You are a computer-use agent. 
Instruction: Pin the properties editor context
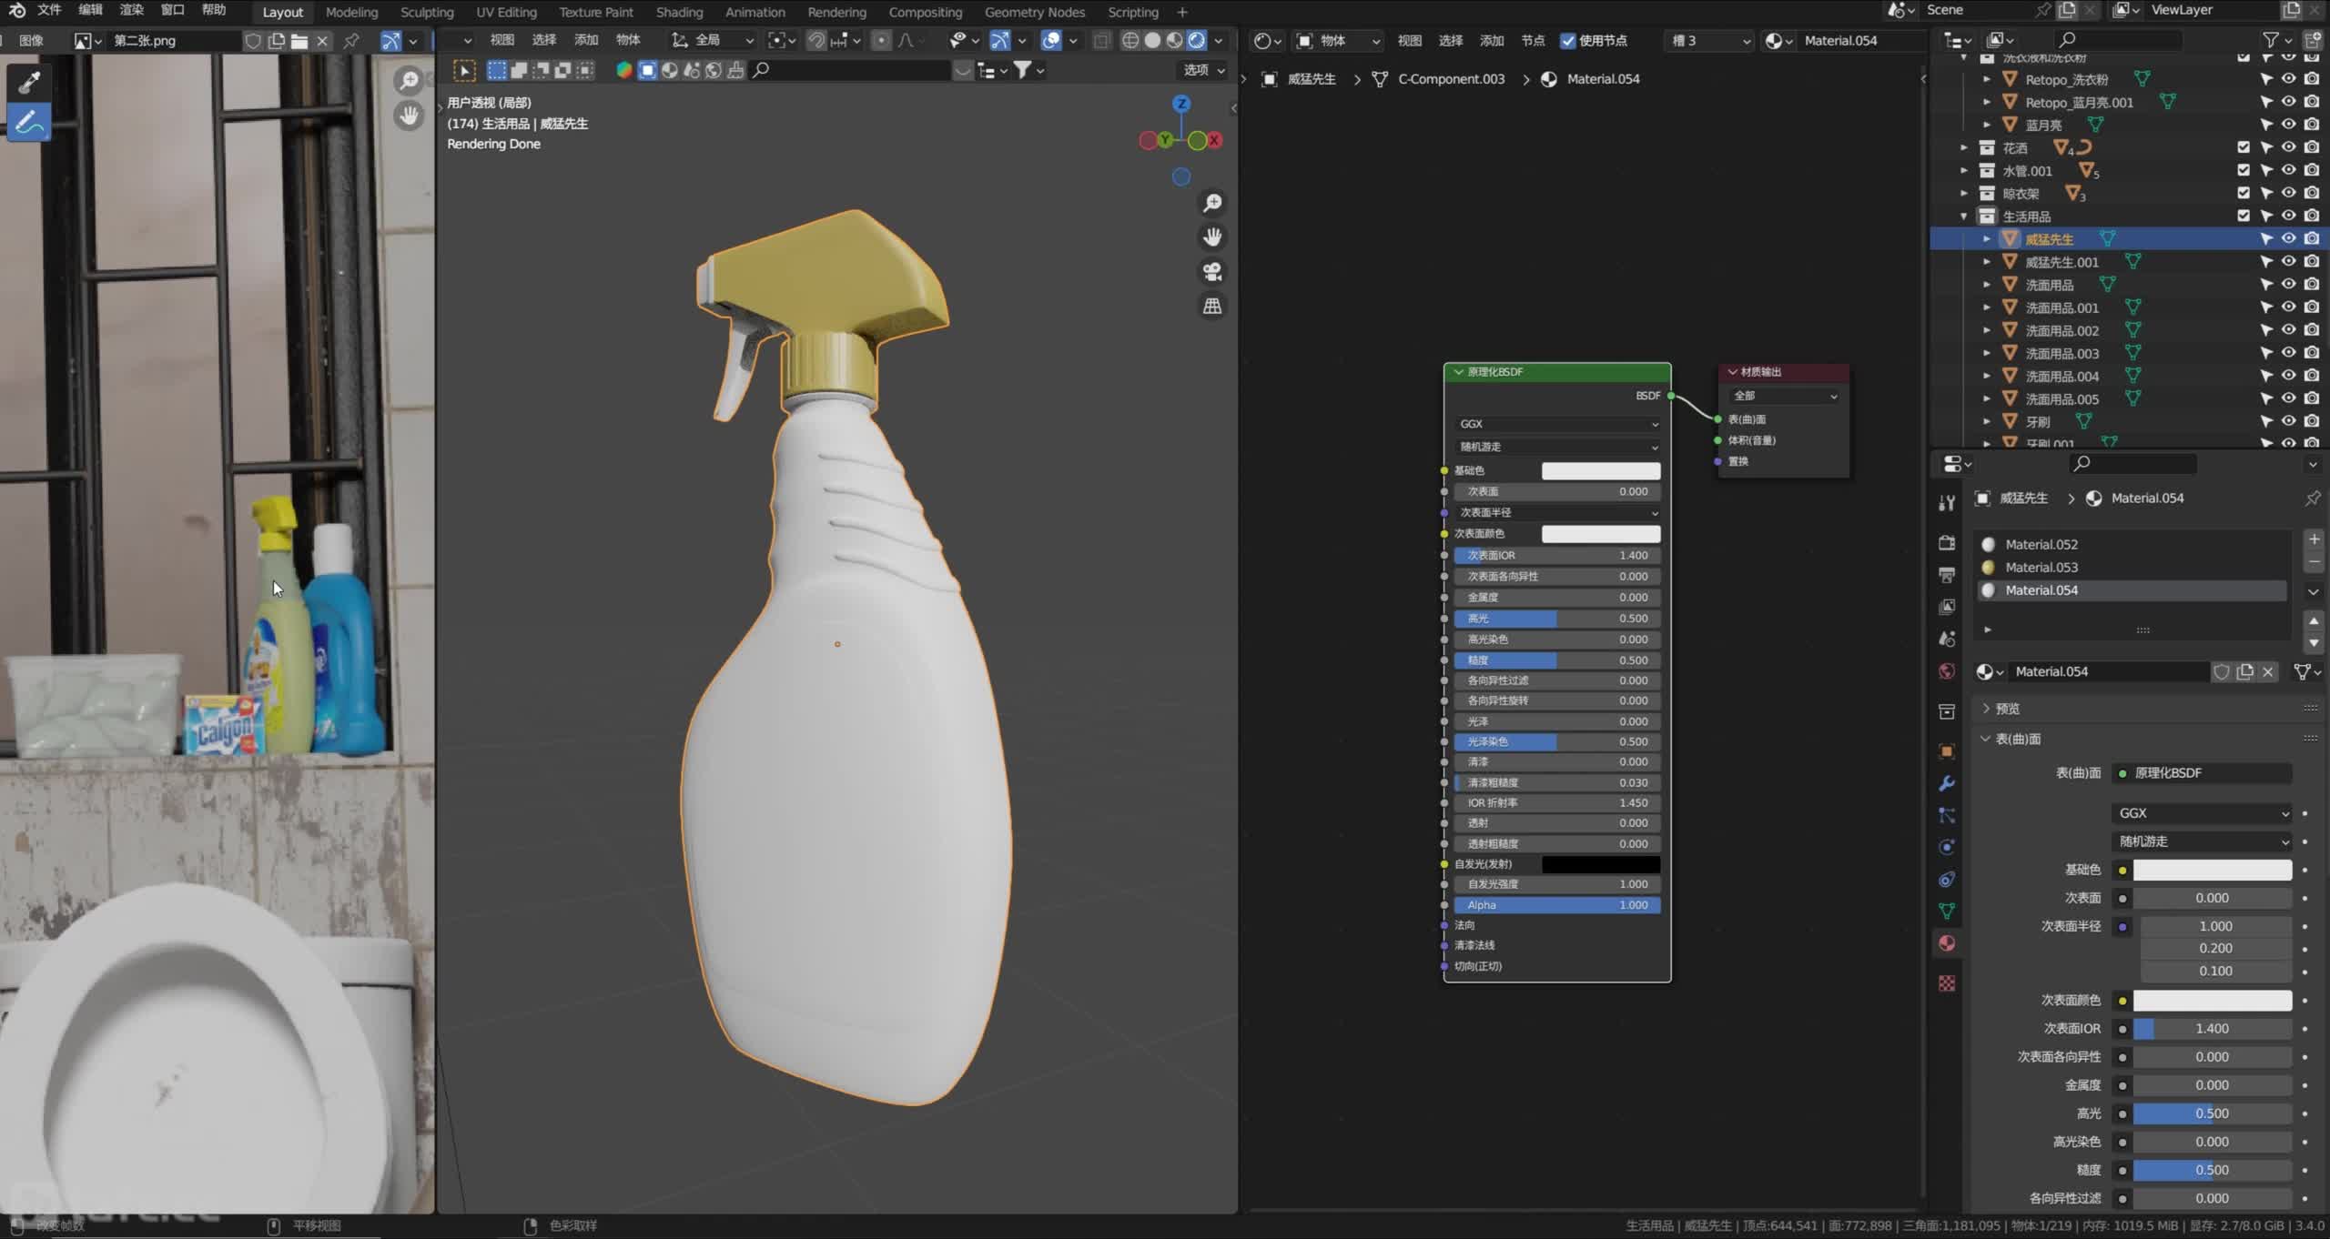pyautogui.click(x=2313, y=499)
